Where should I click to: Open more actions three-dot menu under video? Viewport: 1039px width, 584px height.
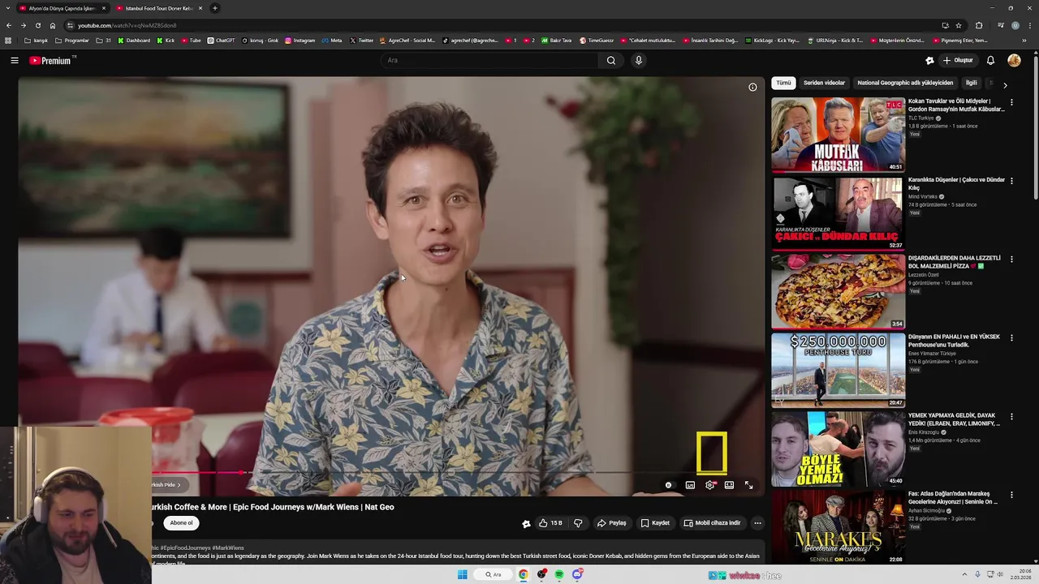(757, 523)
